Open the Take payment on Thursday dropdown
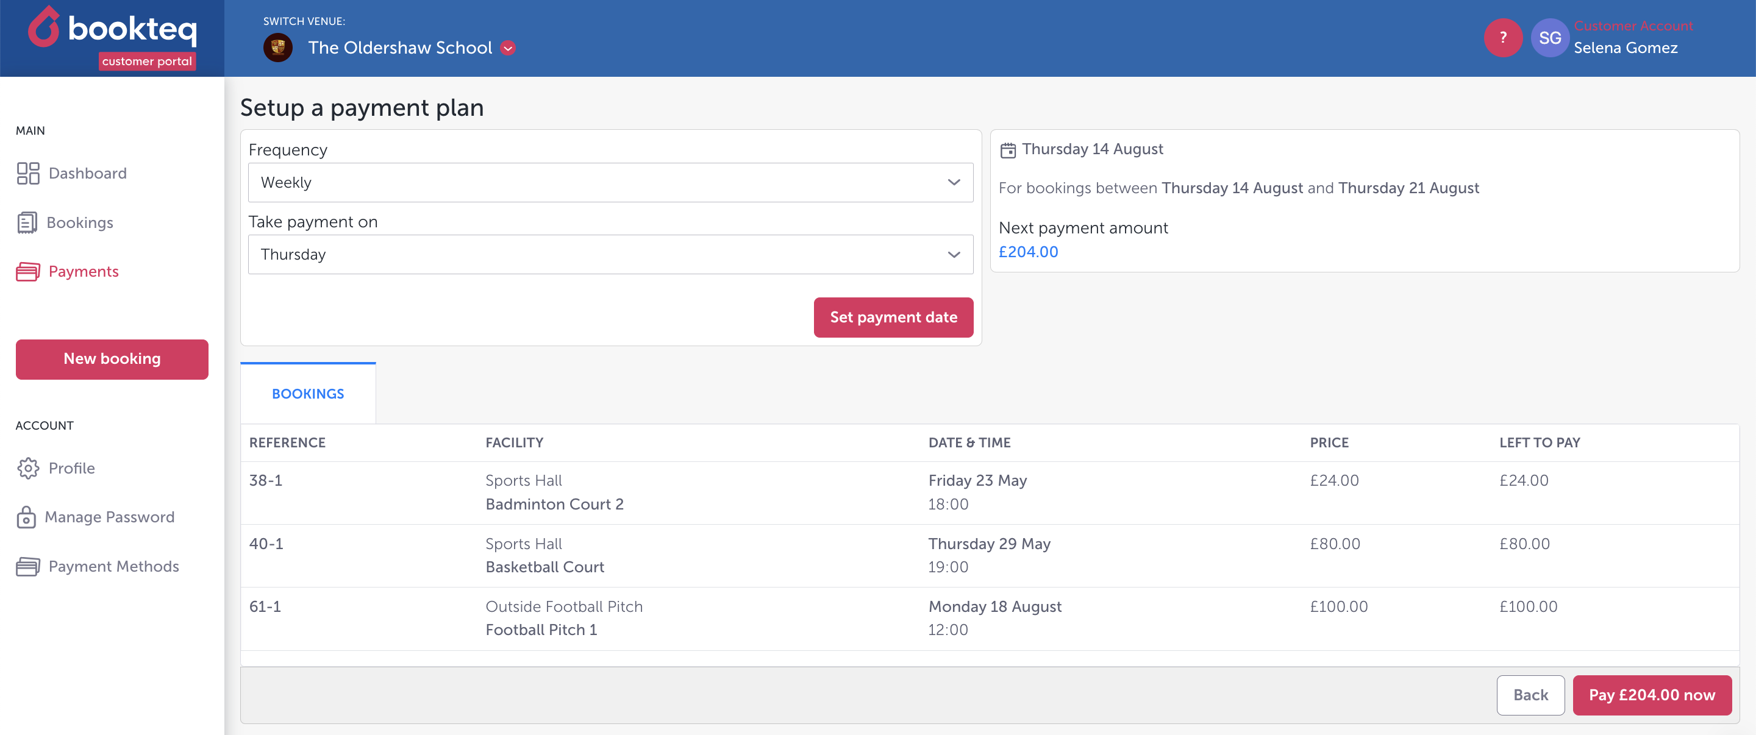 [610, 255]
